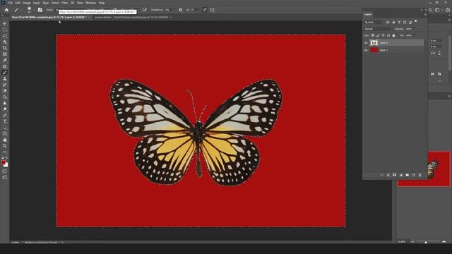The height and width of the screenshot is (254, 452).
Task: Select the Quick Selection wand tool
Action: (x=5, y=42)
